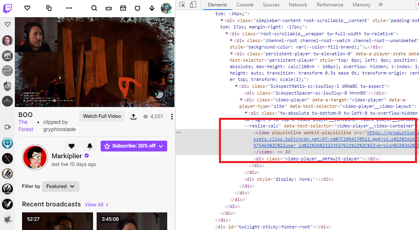Select DevTools inspect element icon
419x230 pixels.
[x=182, y=5]
